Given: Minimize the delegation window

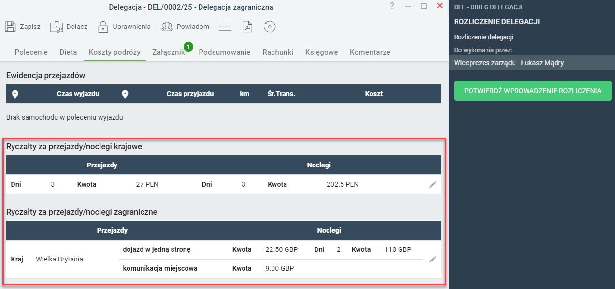Looking at the screenshot, I should click(408, 6).
